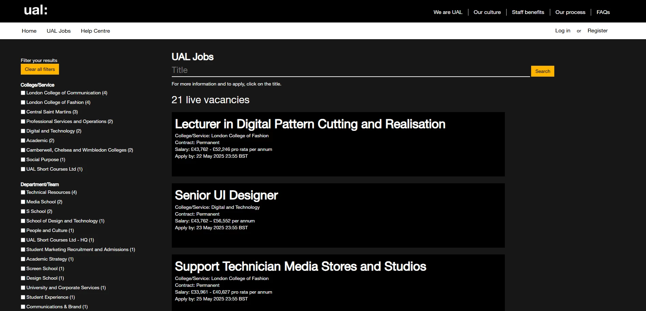Screen dimensions: 646x311
Task: Check Professional Services and Operations filter
Action: [x=23, y=121]
